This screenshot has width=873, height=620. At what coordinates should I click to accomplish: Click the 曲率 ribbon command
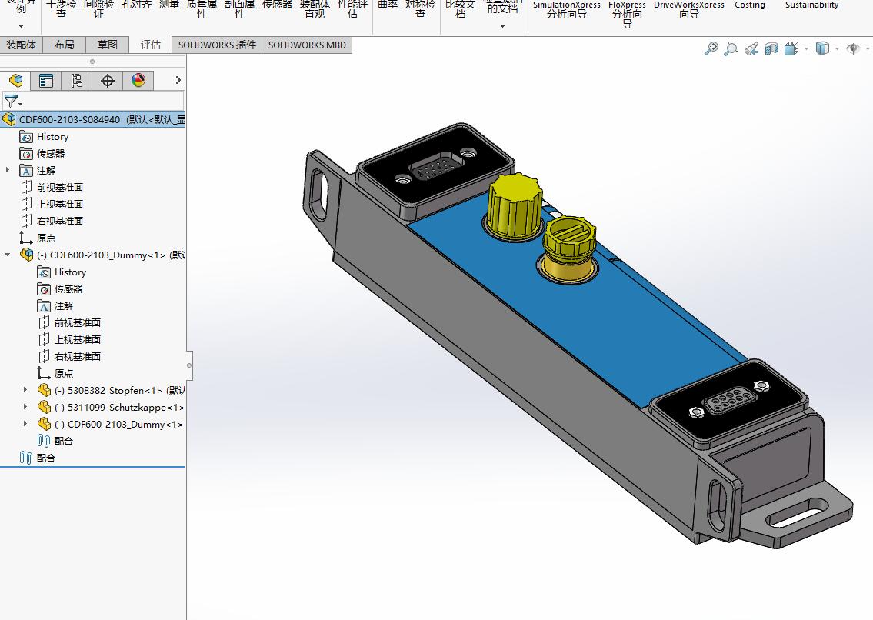tap(388, 5)
